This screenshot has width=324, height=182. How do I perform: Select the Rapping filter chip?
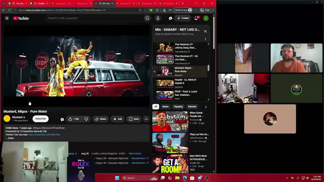[178, 107]
